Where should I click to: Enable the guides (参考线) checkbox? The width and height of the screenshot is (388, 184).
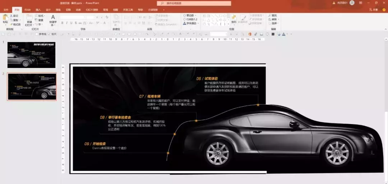(x=37, y=34)
